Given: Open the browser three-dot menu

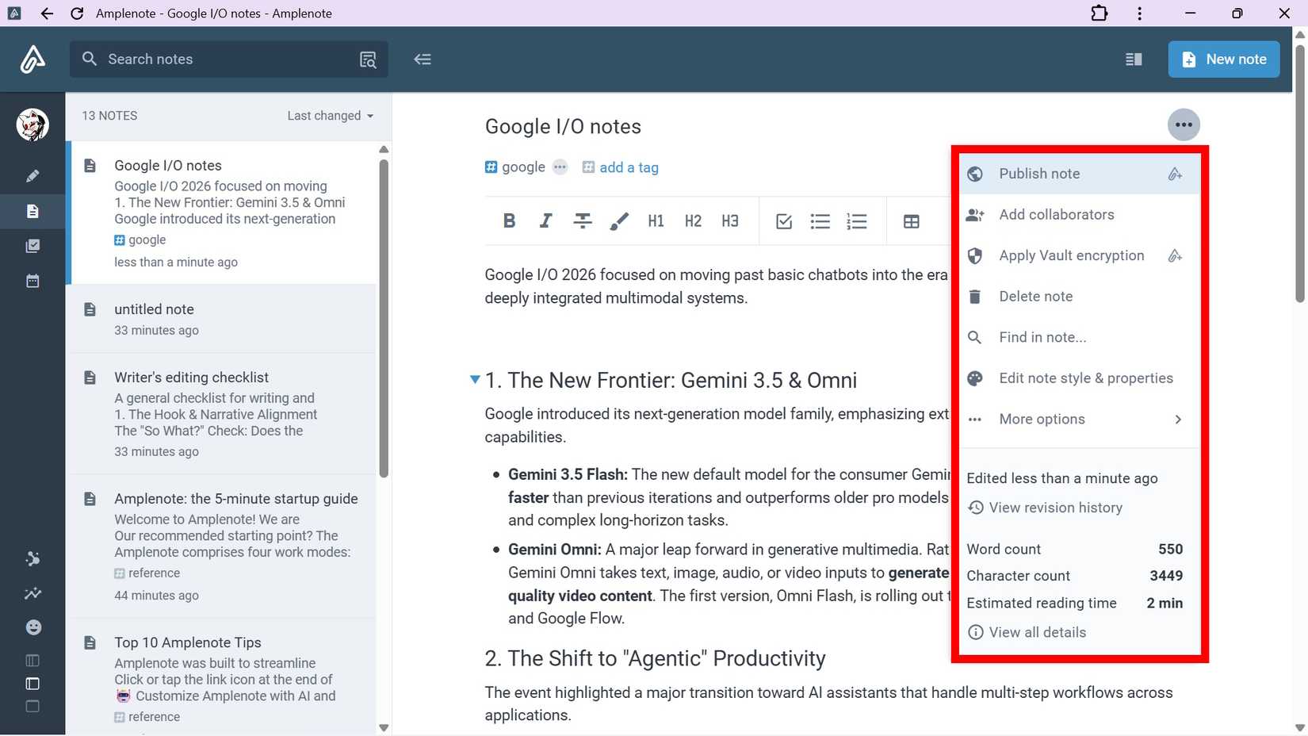Looking at the screenshot, I should [1139, 13].
